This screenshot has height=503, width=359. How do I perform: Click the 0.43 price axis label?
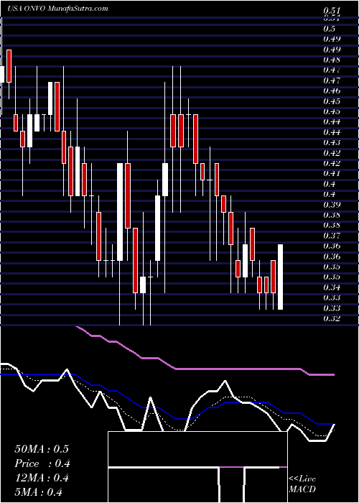[x=331, y=142]
